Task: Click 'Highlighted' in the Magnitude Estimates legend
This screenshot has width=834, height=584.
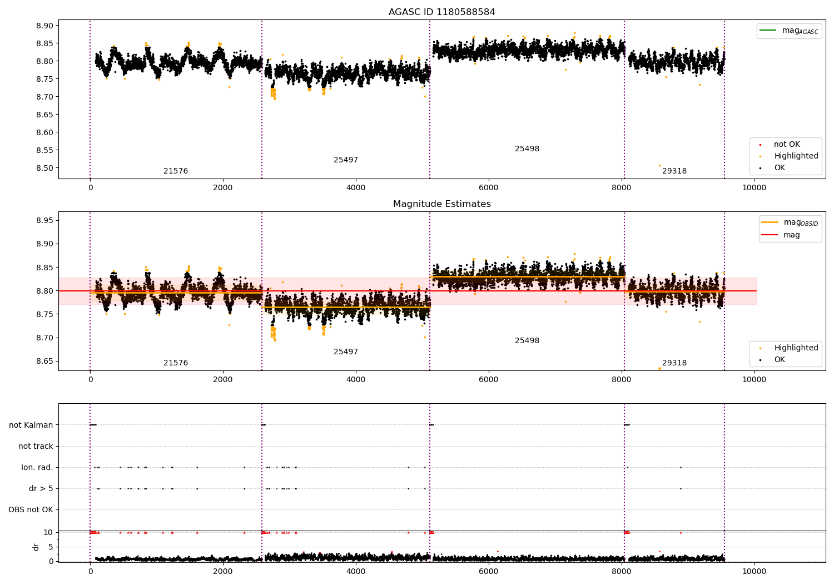Action: (x=796, y=348)
